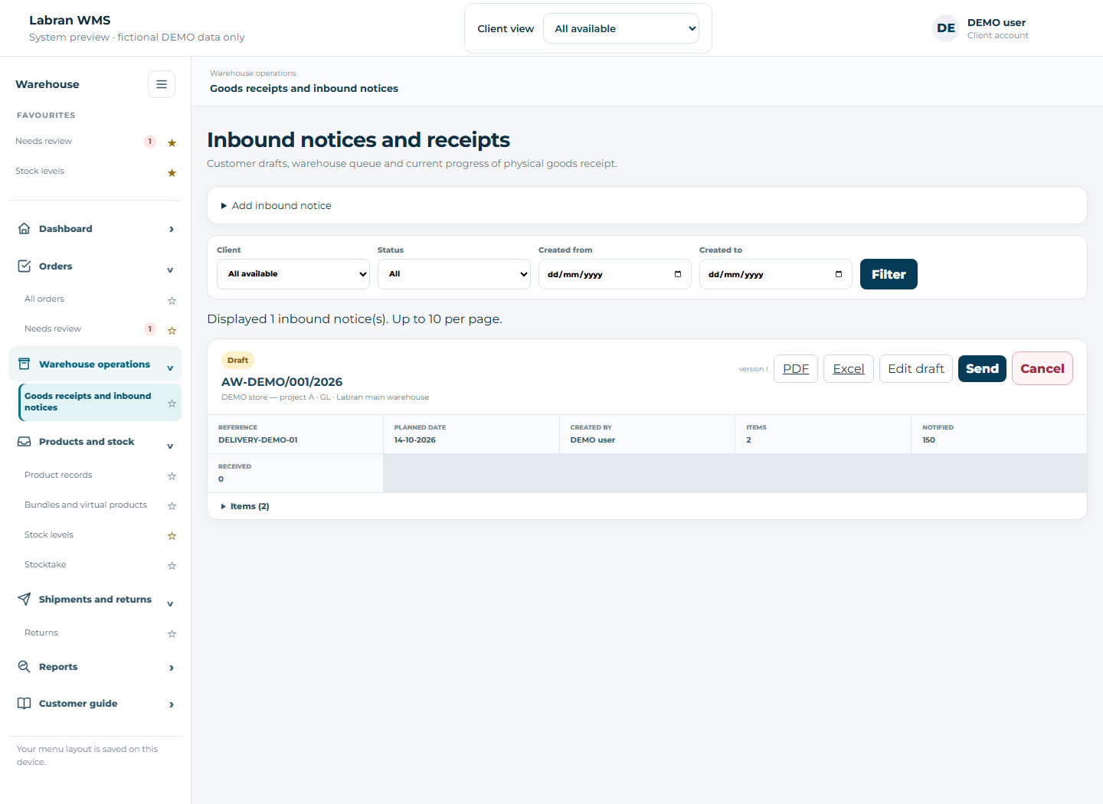Expand the Items (2) list

click(245, 506)
